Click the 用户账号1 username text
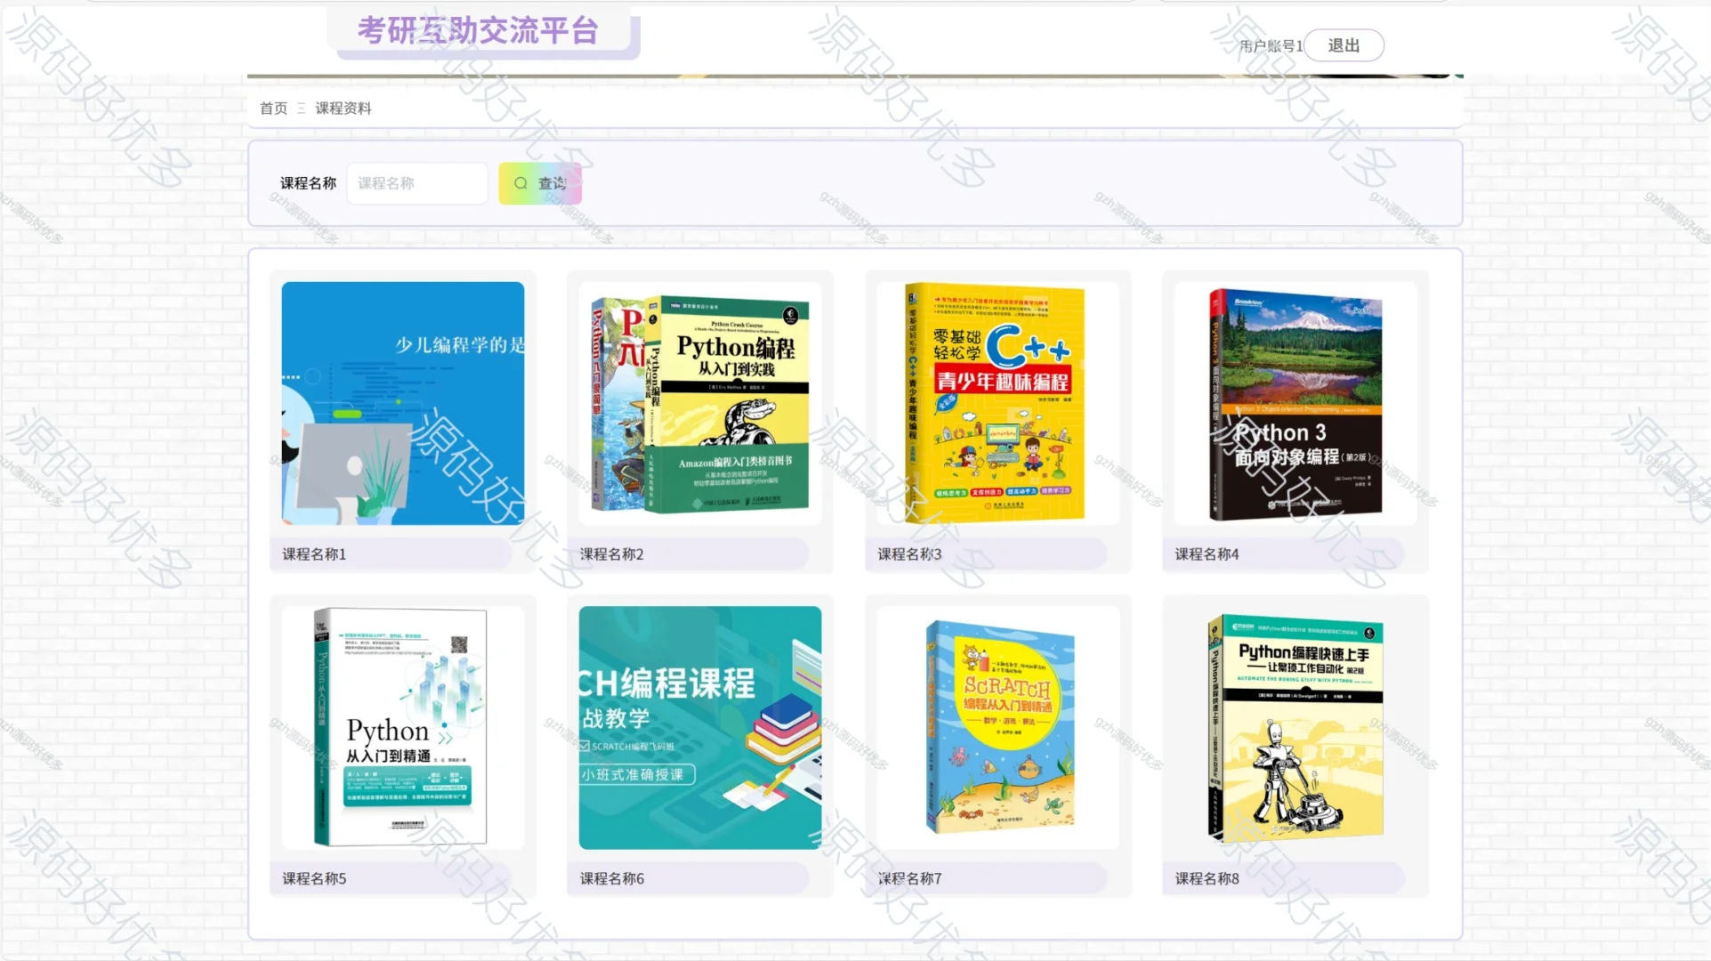 1271,45
